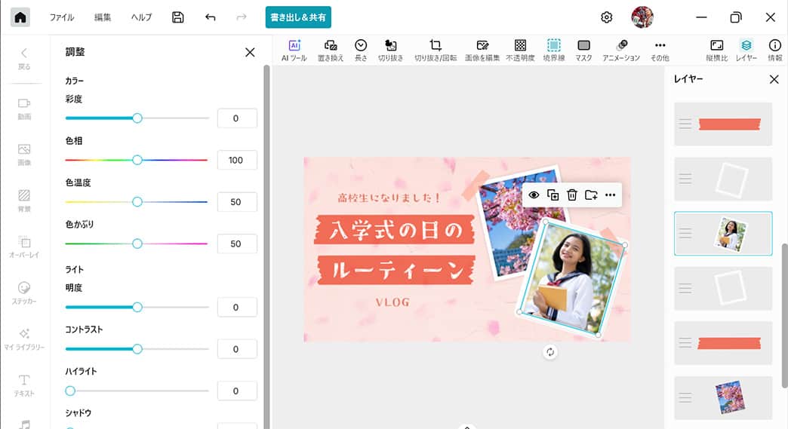
Task: Expand the その他 more options menu
Action: [660, 50]
